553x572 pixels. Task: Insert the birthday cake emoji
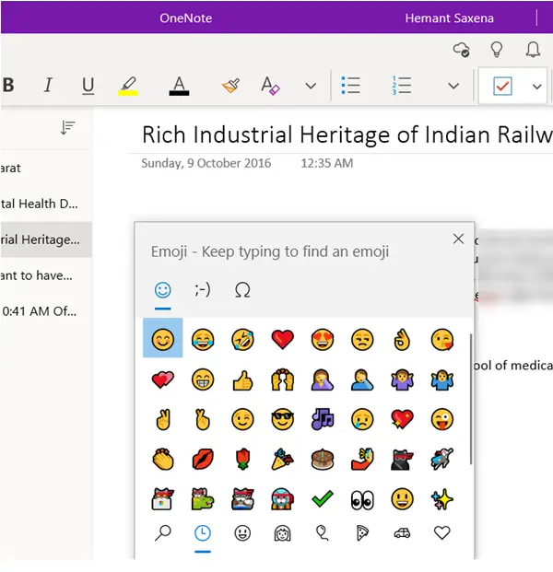point(323,460)
